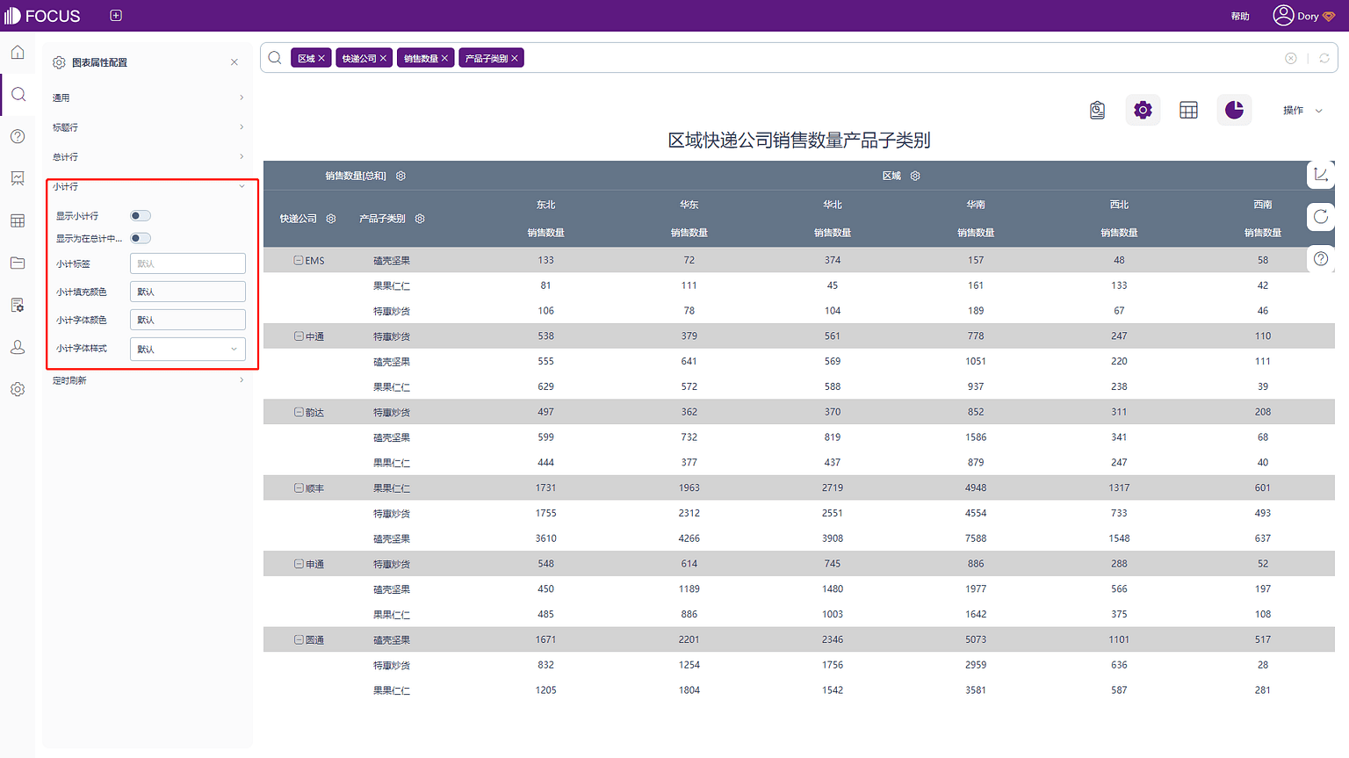The width and height of the screenshot is (1349, 758).
Task: Click the FOCUS logo
Action: (x=42, y=16)
